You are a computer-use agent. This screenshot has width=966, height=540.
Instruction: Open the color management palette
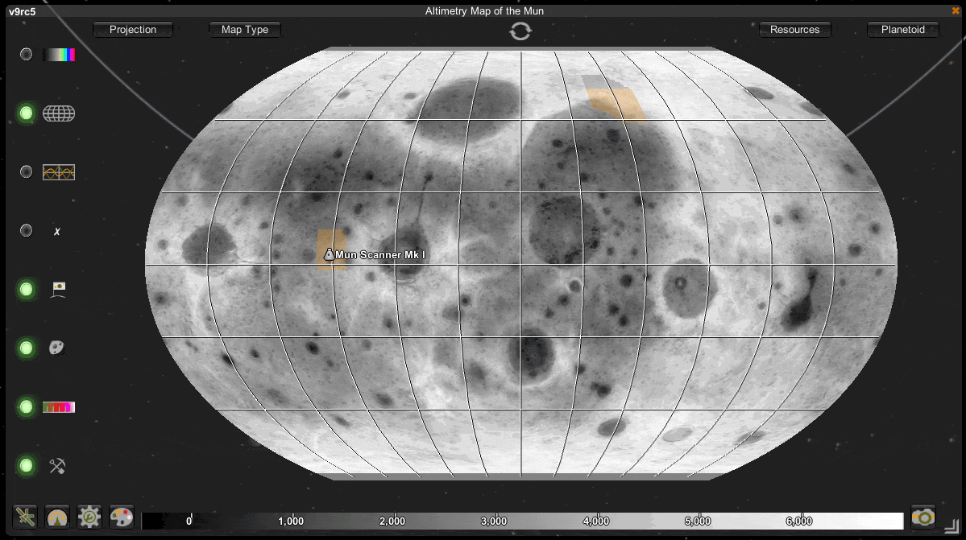pyautogui.click(x=122, y=517)
